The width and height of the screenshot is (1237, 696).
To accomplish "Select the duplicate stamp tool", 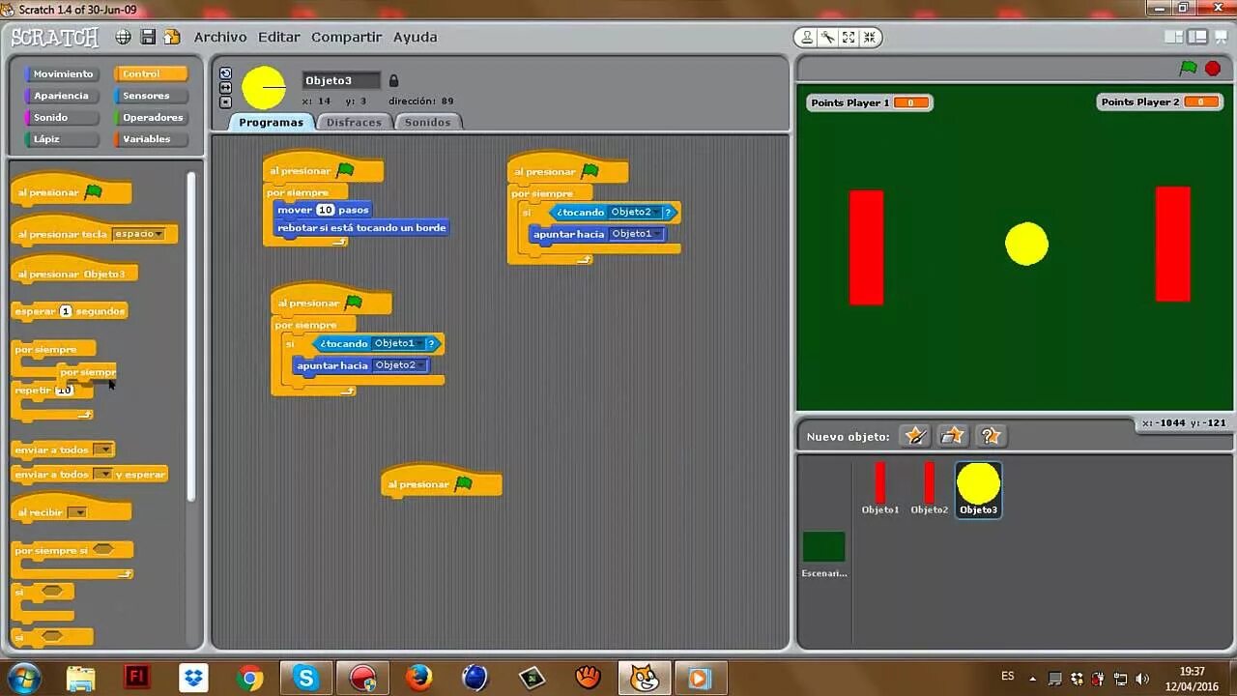I will tap(807, 38).
